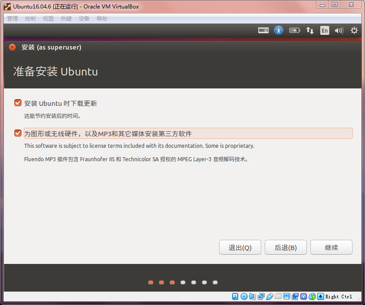Open the accessibility menu icon
The image size is (365, 305).
279,30
